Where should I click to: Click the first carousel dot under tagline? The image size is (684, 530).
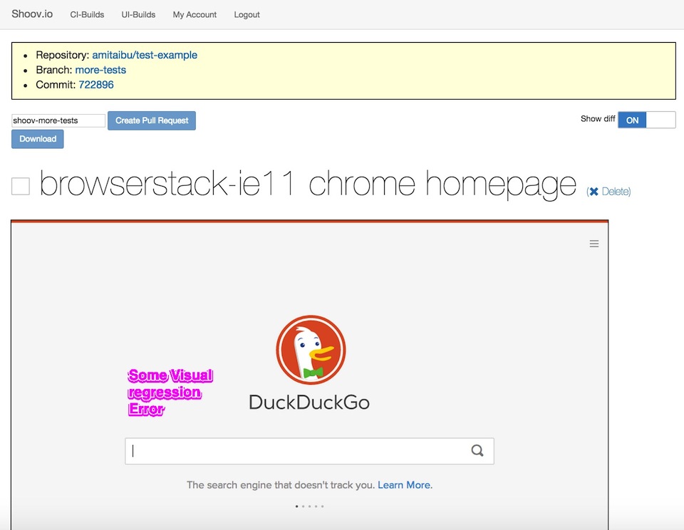[296, 506]
